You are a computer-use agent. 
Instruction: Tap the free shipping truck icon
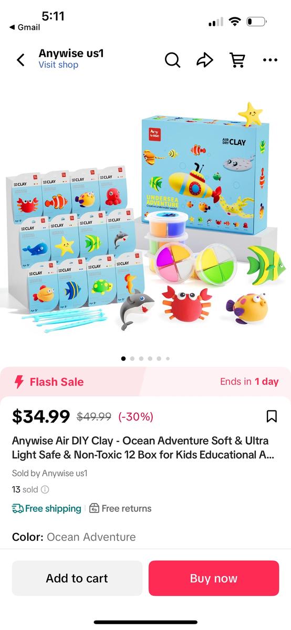pos(17,508)
